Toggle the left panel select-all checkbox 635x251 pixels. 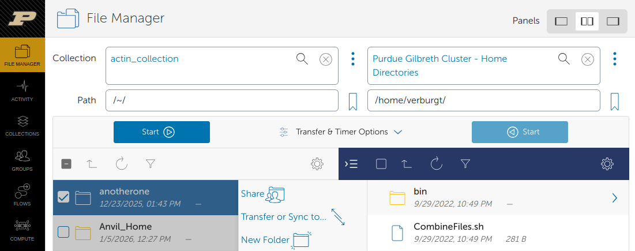click(x=66, y=164)
